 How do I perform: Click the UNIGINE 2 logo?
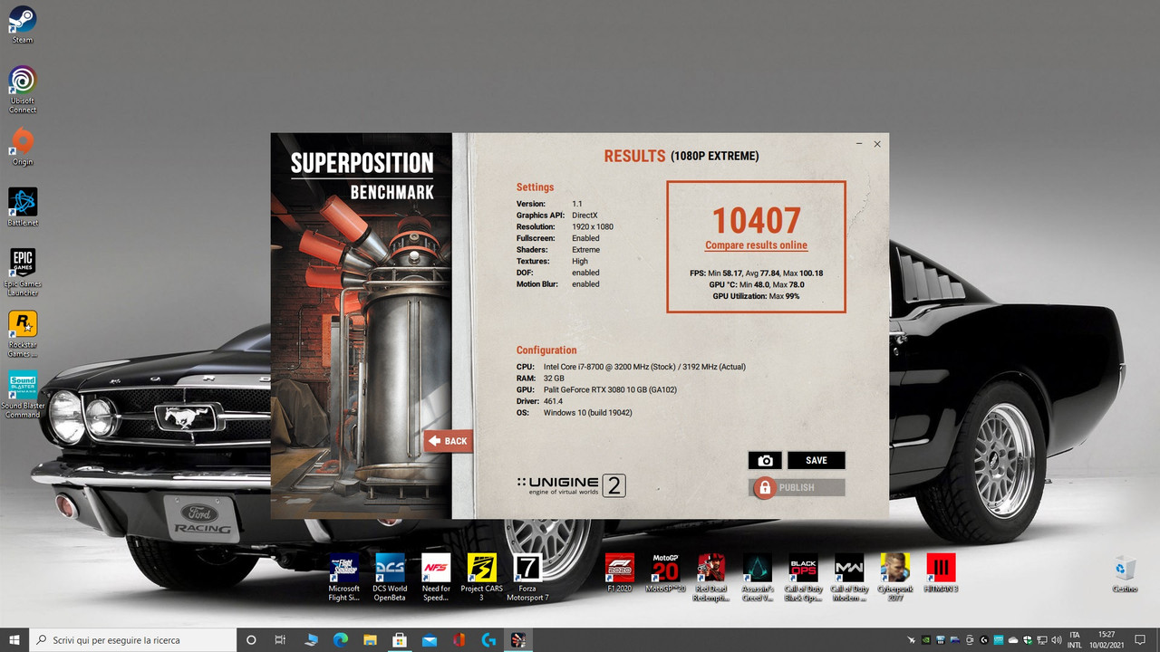coord(571,485)
